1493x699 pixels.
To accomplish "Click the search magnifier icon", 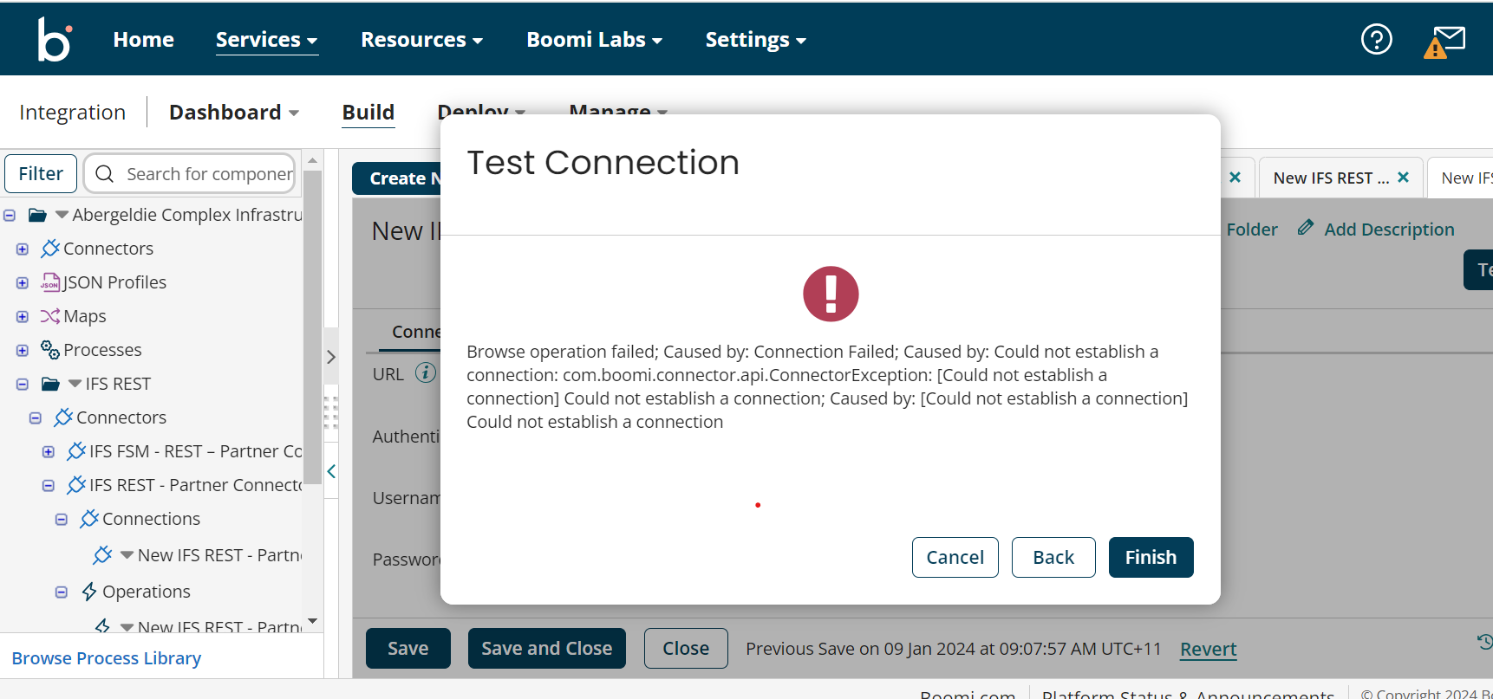I will point(105,174).
